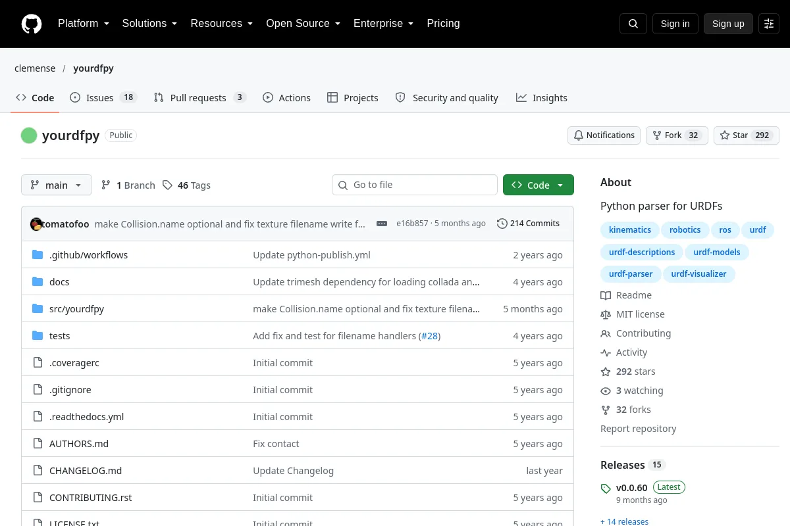Open the + 14 releases link

pyautogui.click(x=624, y=521)
